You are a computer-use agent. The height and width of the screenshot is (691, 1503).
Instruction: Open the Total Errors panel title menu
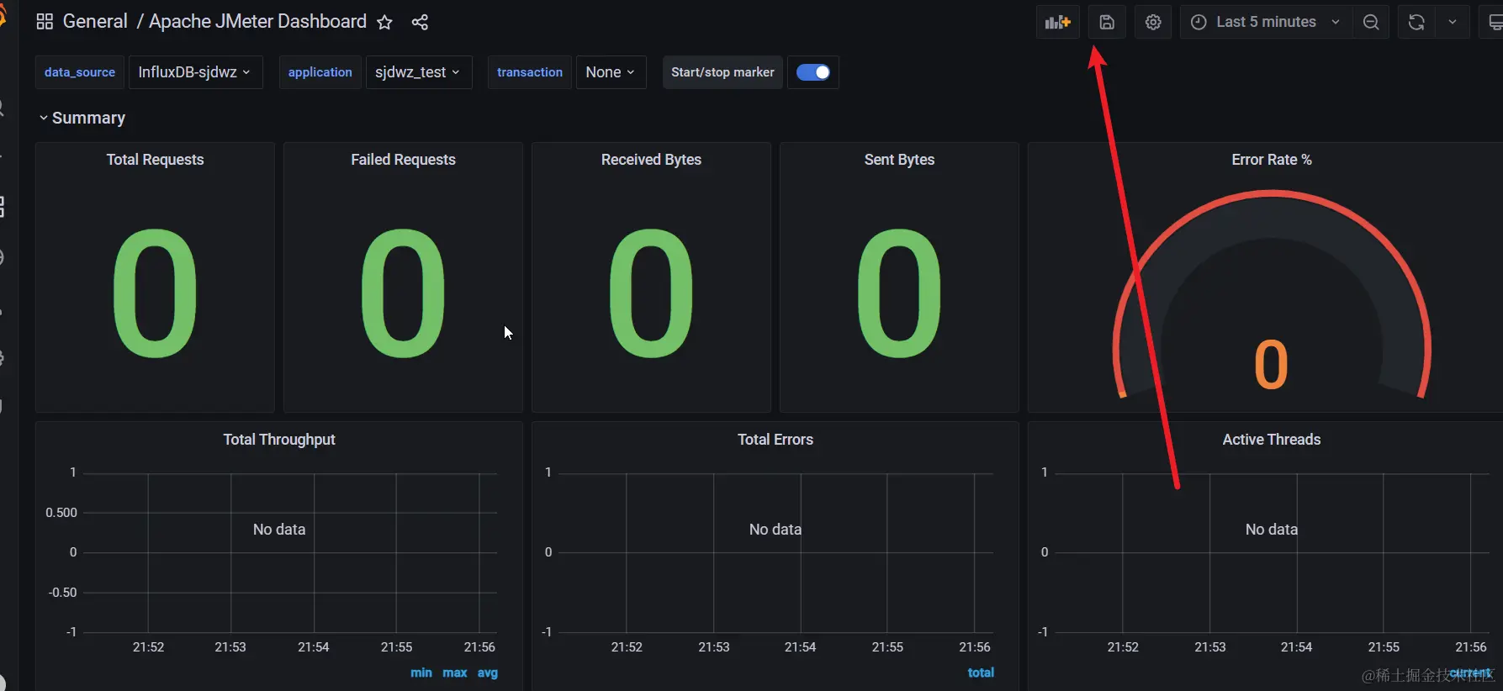pos(775,440)
